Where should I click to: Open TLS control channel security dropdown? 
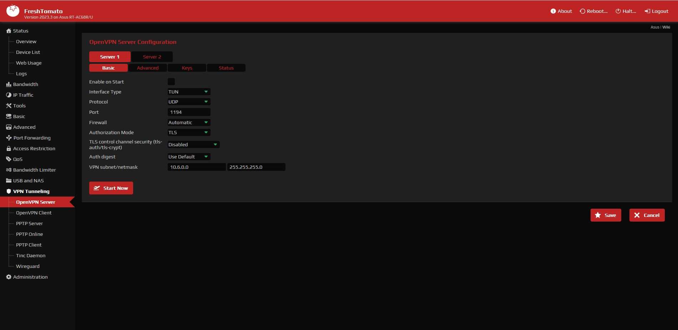tap(193, 144)
